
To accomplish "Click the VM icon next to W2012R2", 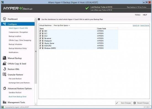I will (x=43, y=46).
